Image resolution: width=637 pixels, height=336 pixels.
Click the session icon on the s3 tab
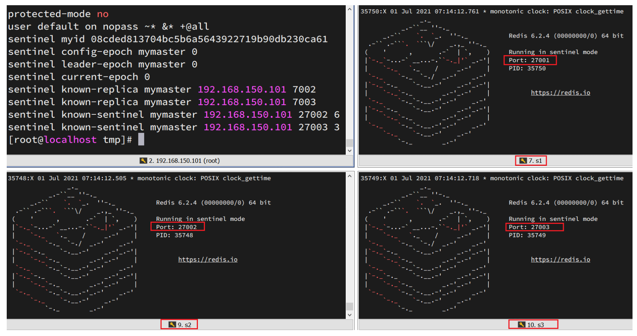tap(522, 324)
